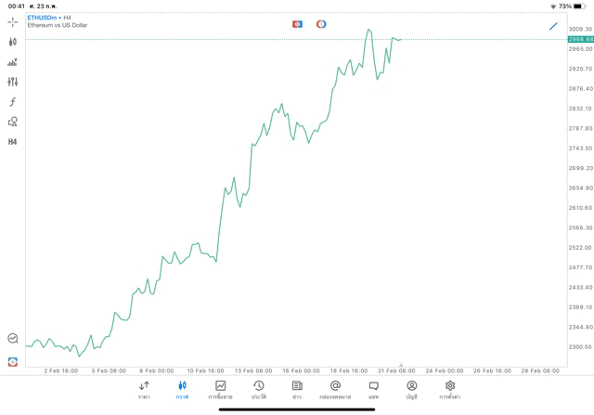Switch to the ราคา quotes tab
This screenshot has width=594, height=415.
(x=144, y=390)
